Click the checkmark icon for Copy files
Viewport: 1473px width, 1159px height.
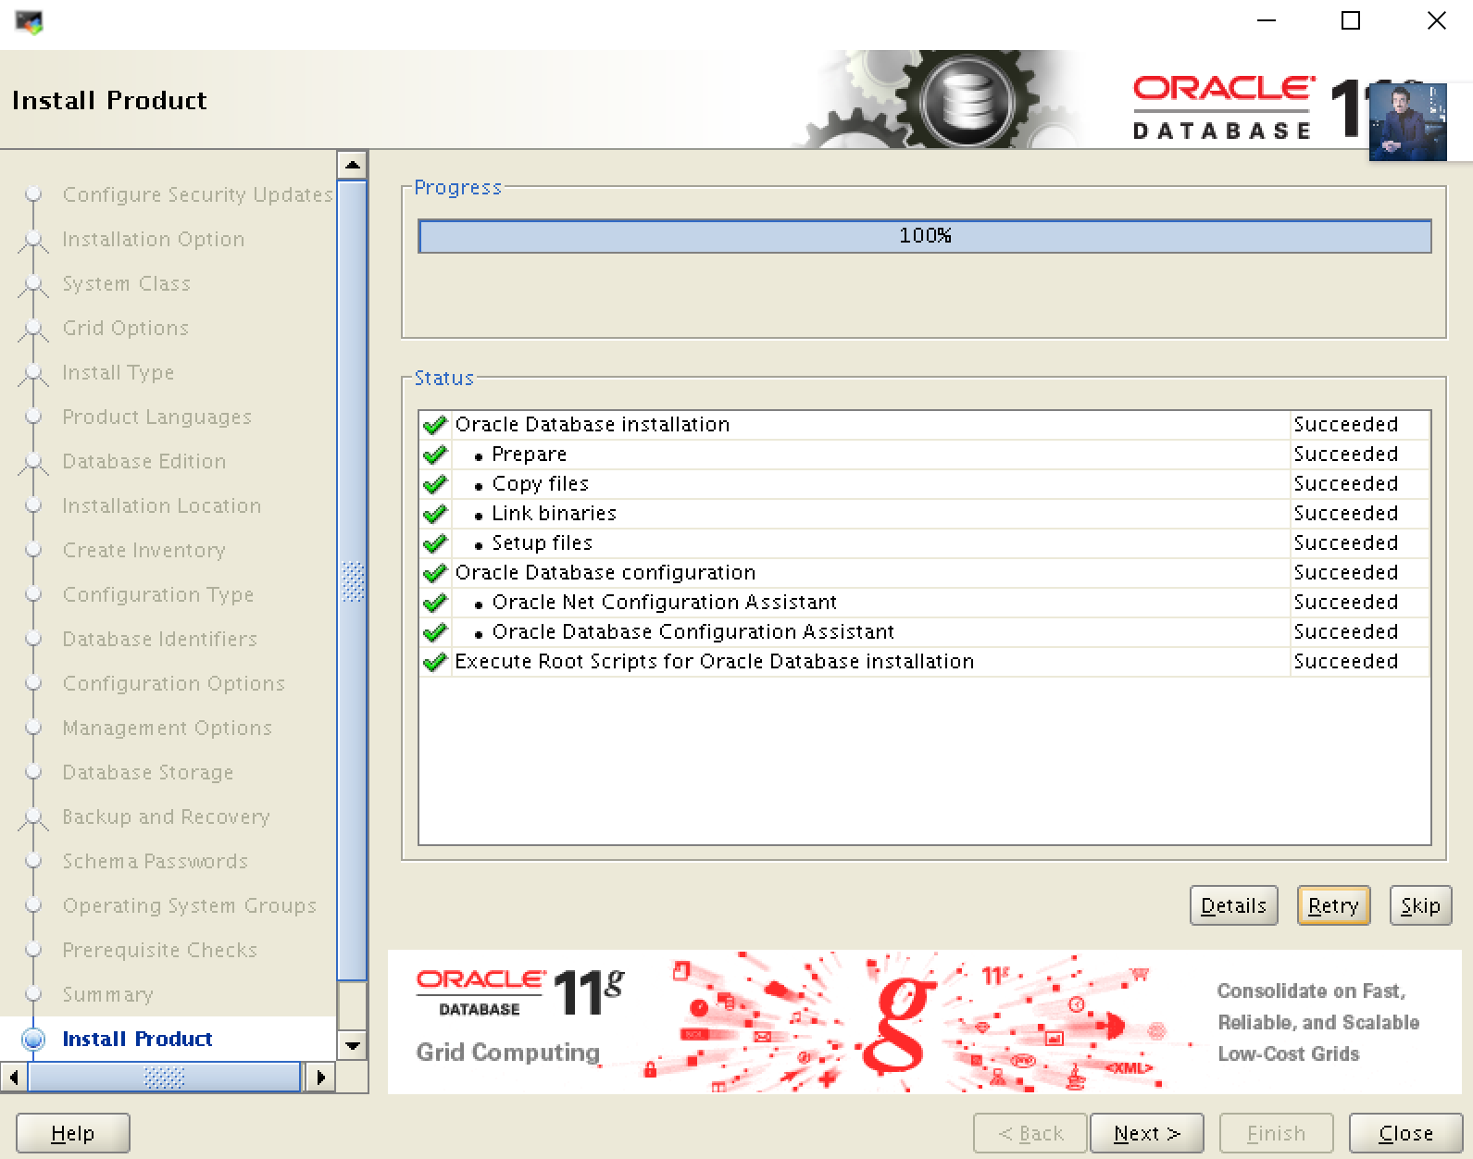coord(435,484)
